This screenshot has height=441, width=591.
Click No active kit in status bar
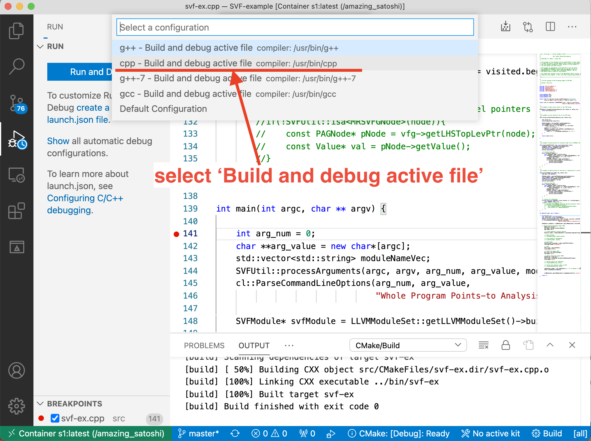[491, 434]
